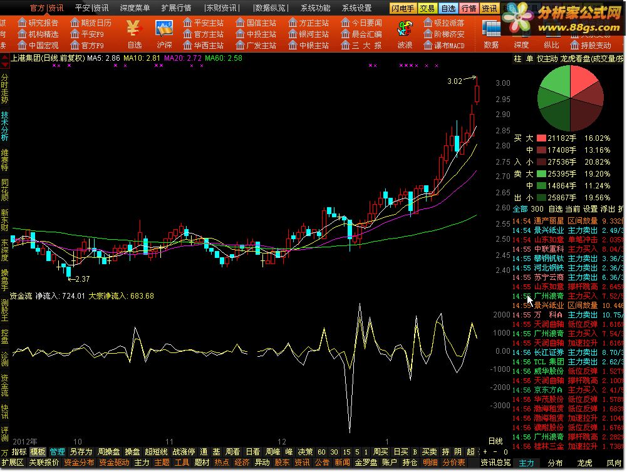Open 广发主站 icon
The width and height of the screenshot is (627, 472).
[256, 45]
